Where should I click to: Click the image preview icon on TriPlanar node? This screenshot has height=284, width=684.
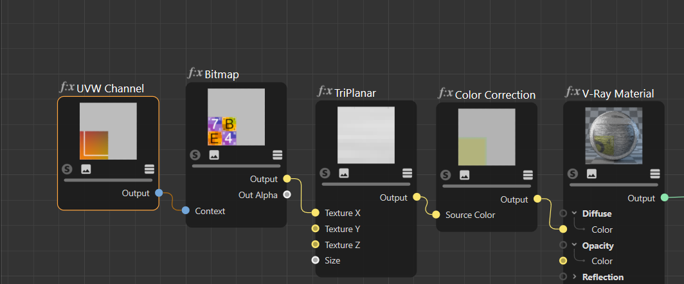click(x=344, y=173)
